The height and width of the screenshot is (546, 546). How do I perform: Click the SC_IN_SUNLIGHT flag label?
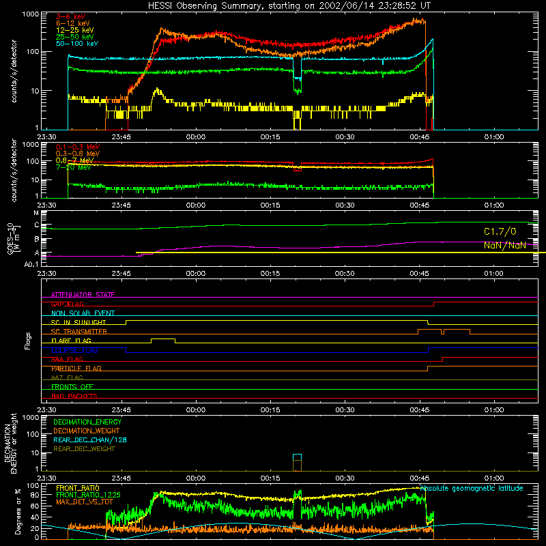pyautogui.click(x=78, y=322)
